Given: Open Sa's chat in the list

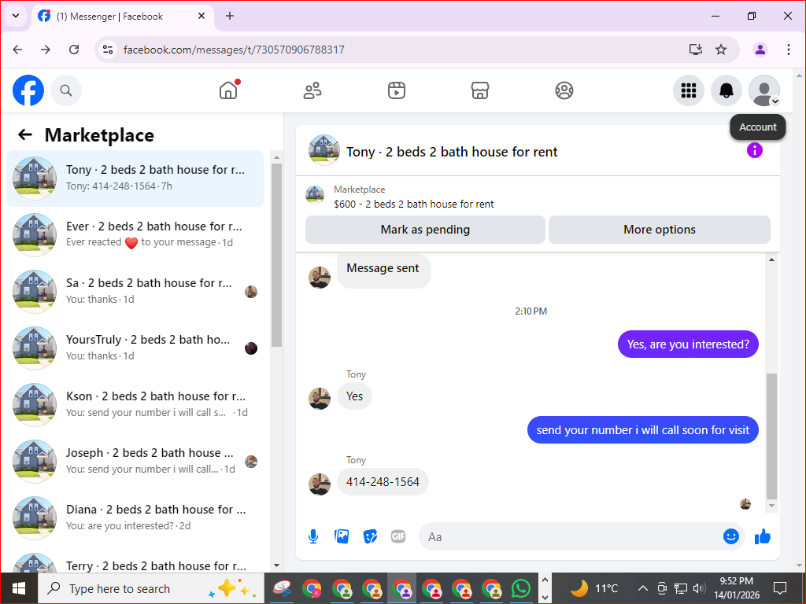Looking at the screenshot, I should 135,291.
